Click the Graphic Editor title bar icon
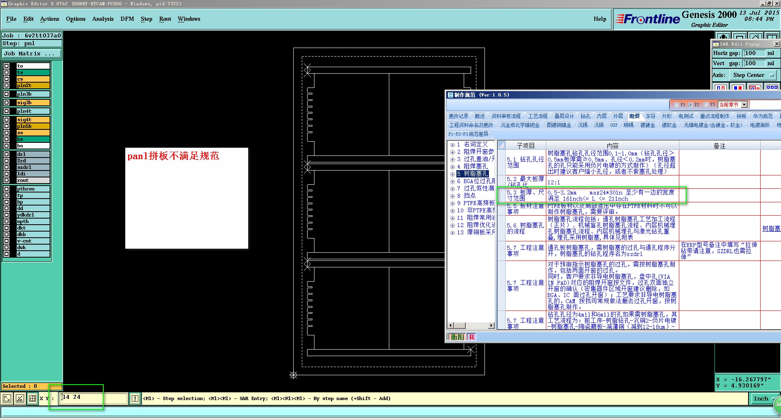This screenshot has height=420, width=781. 4,4
